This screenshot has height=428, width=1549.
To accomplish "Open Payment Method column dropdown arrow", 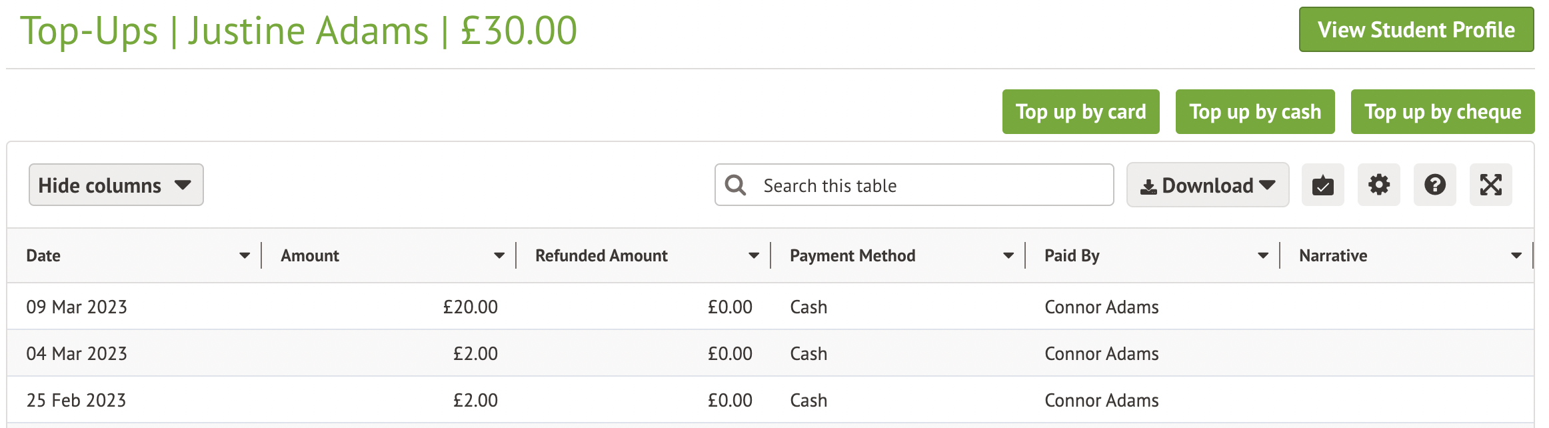I will (1008, 256).
